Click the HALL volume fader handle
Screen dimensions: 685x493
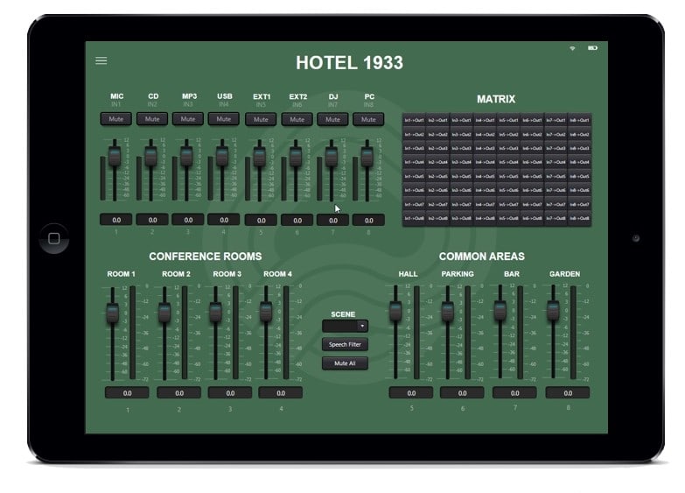coord(395,311)
